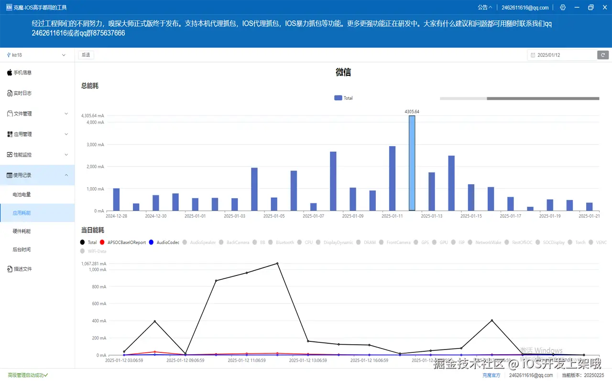Screen dimensions: 612x381
Task: Select 硬件耗能 in the sidebar
Action: (22, 231)
